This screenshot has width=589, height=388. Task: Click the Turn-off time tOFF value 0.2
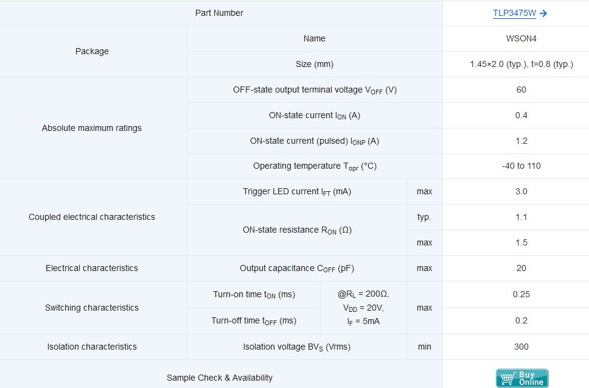click(521, 320)
